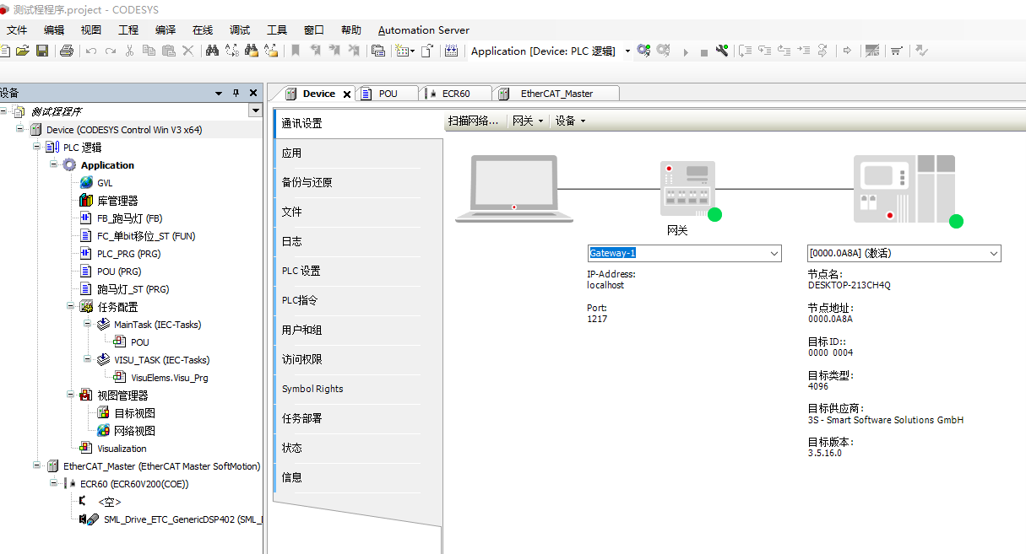This screenshot has width=1026, height=554.
Task: Open the 用户和组 page
Action: click(348, 330)
